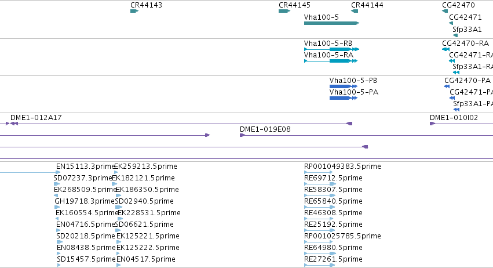Select the Sfp33A1 gene label
The height and width of the screenshot is (268, 493).
click(467, 29)
